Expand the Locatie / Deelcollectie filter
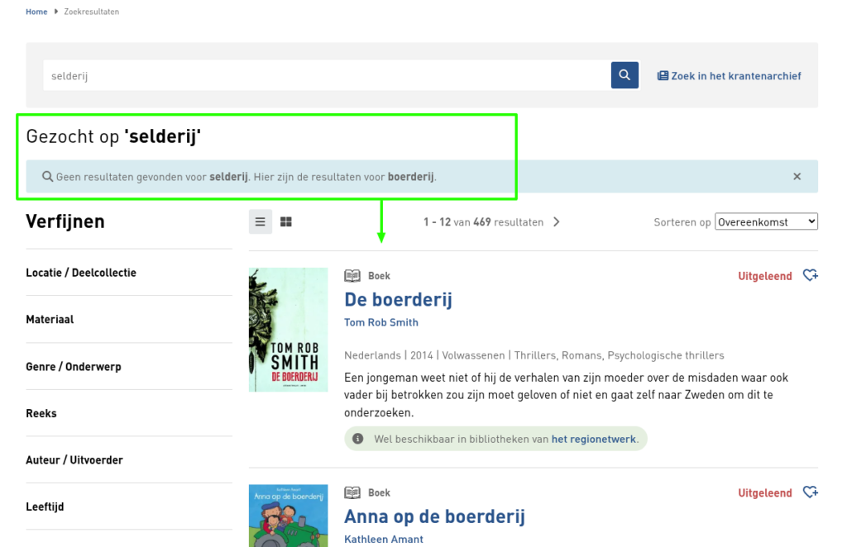This screenshot has width=847, height=547. 81,273
